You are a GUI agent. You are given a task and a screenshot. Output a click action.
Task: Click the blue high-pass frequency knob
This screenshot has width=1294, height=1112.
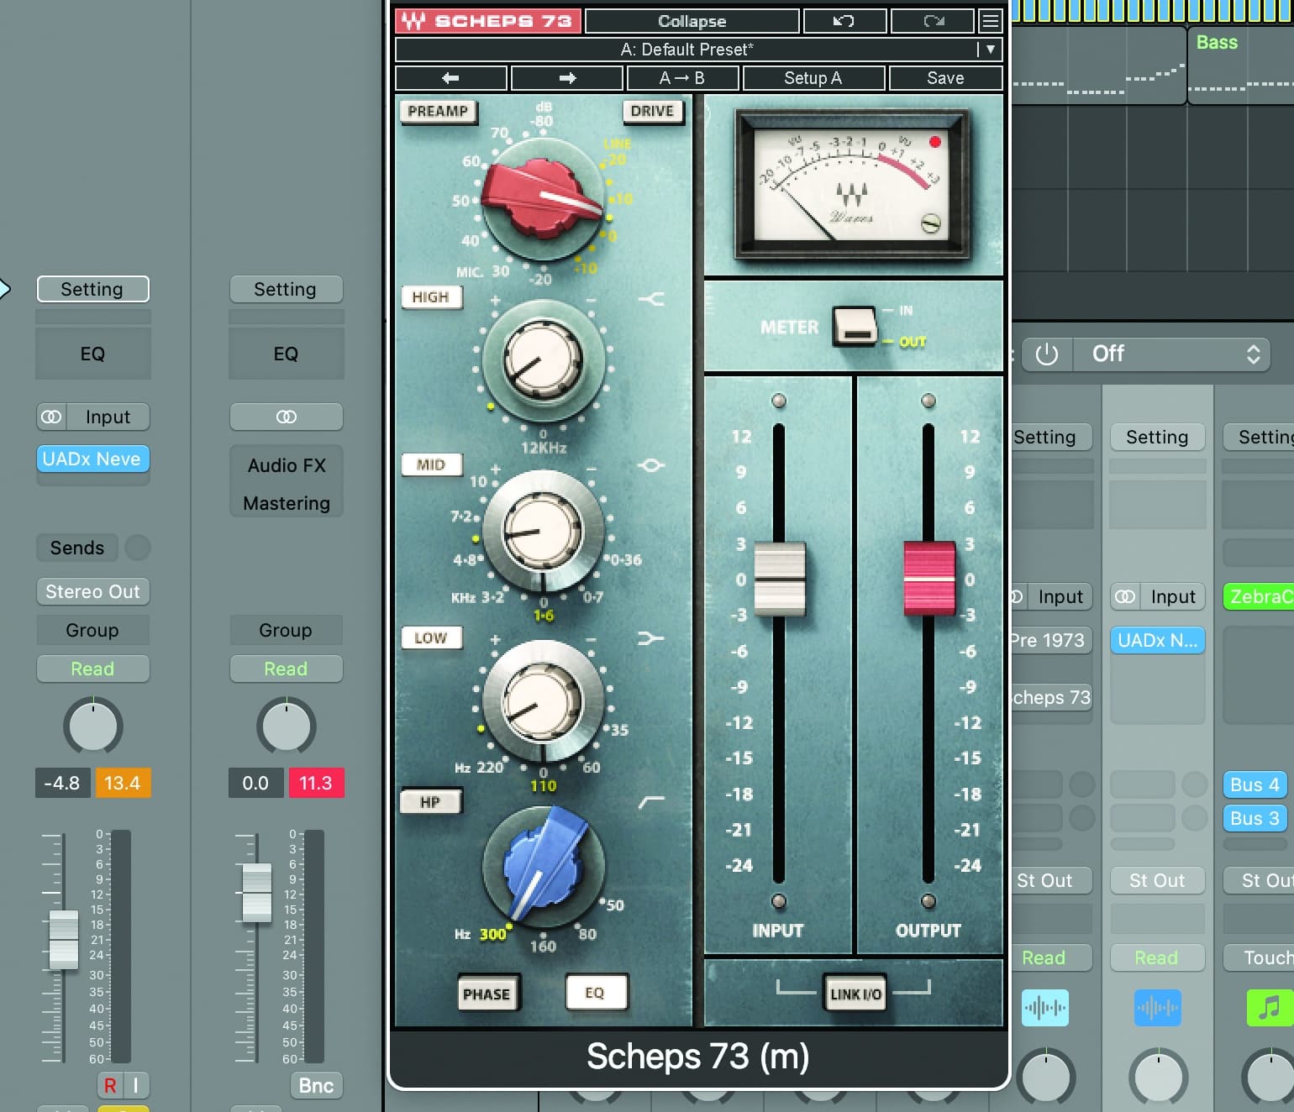coord(543,867)
